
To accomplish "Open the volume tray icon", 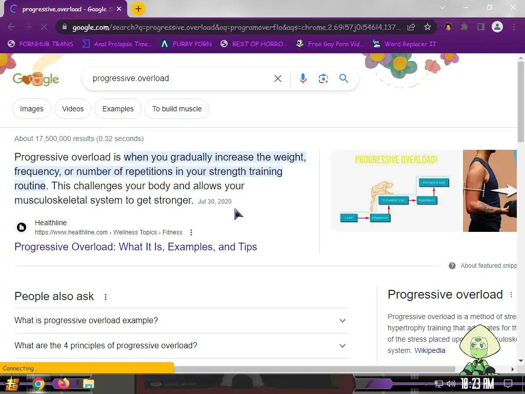I will click(451, 384).
